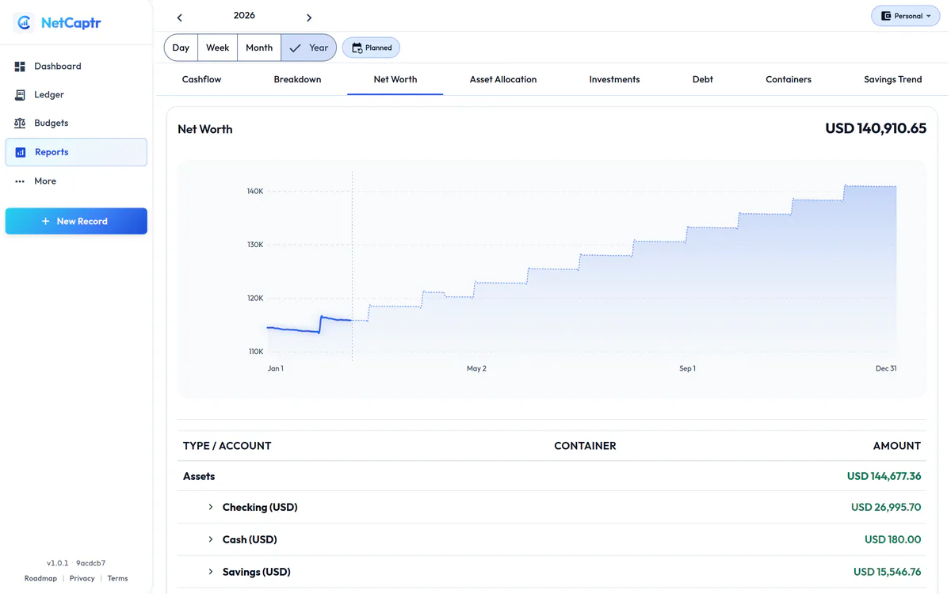951x594 pixels.
Task: Go to next year arrow
Action: tap(309, 17)
